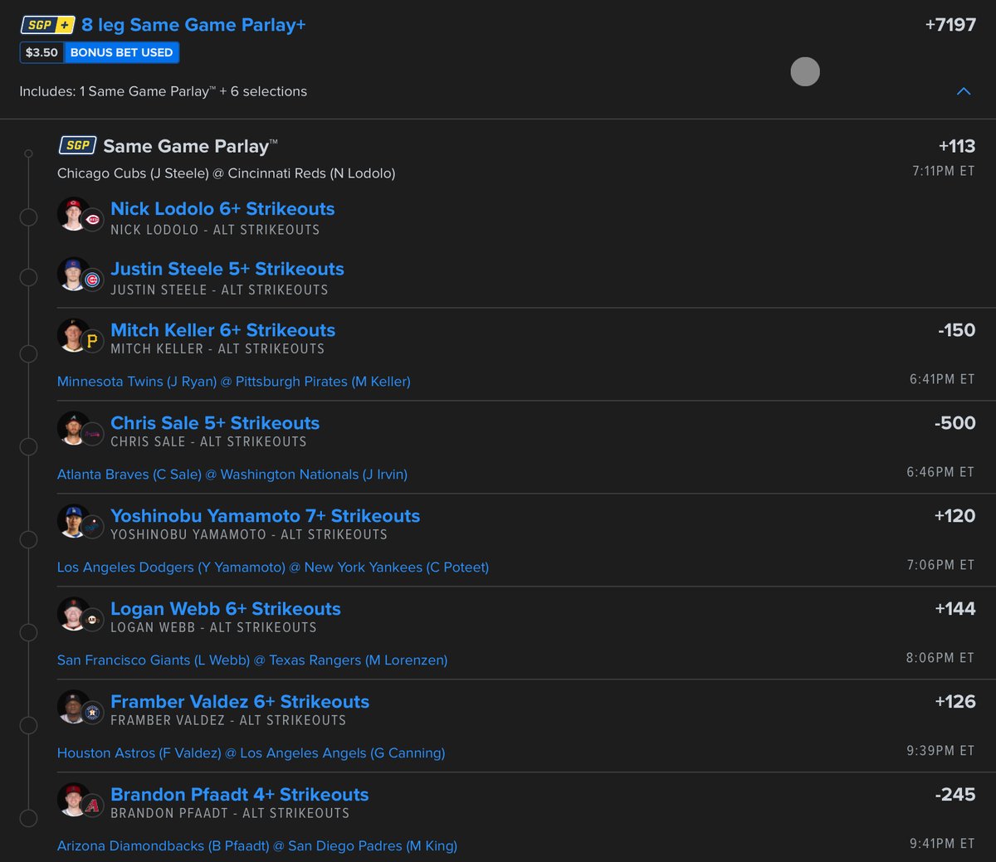Click the Pittsburgh Pirates logo icon
The image size is (996, 862).
pyautogui.click(x=92, y=341)
